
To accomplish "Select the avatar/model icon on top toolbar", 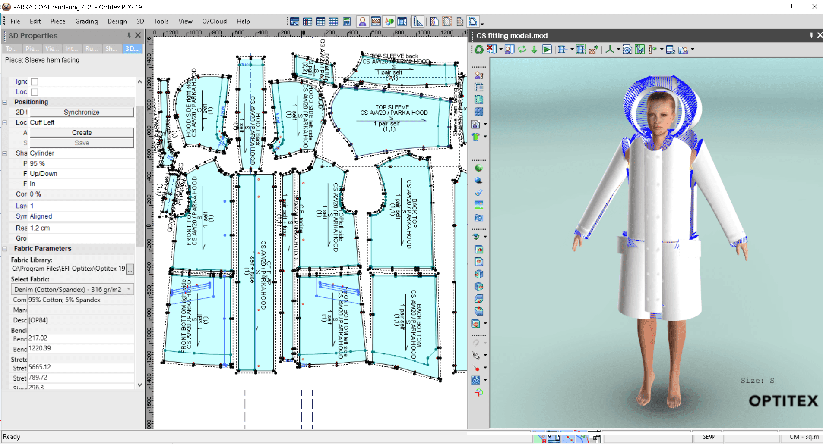I will (363, 21).
